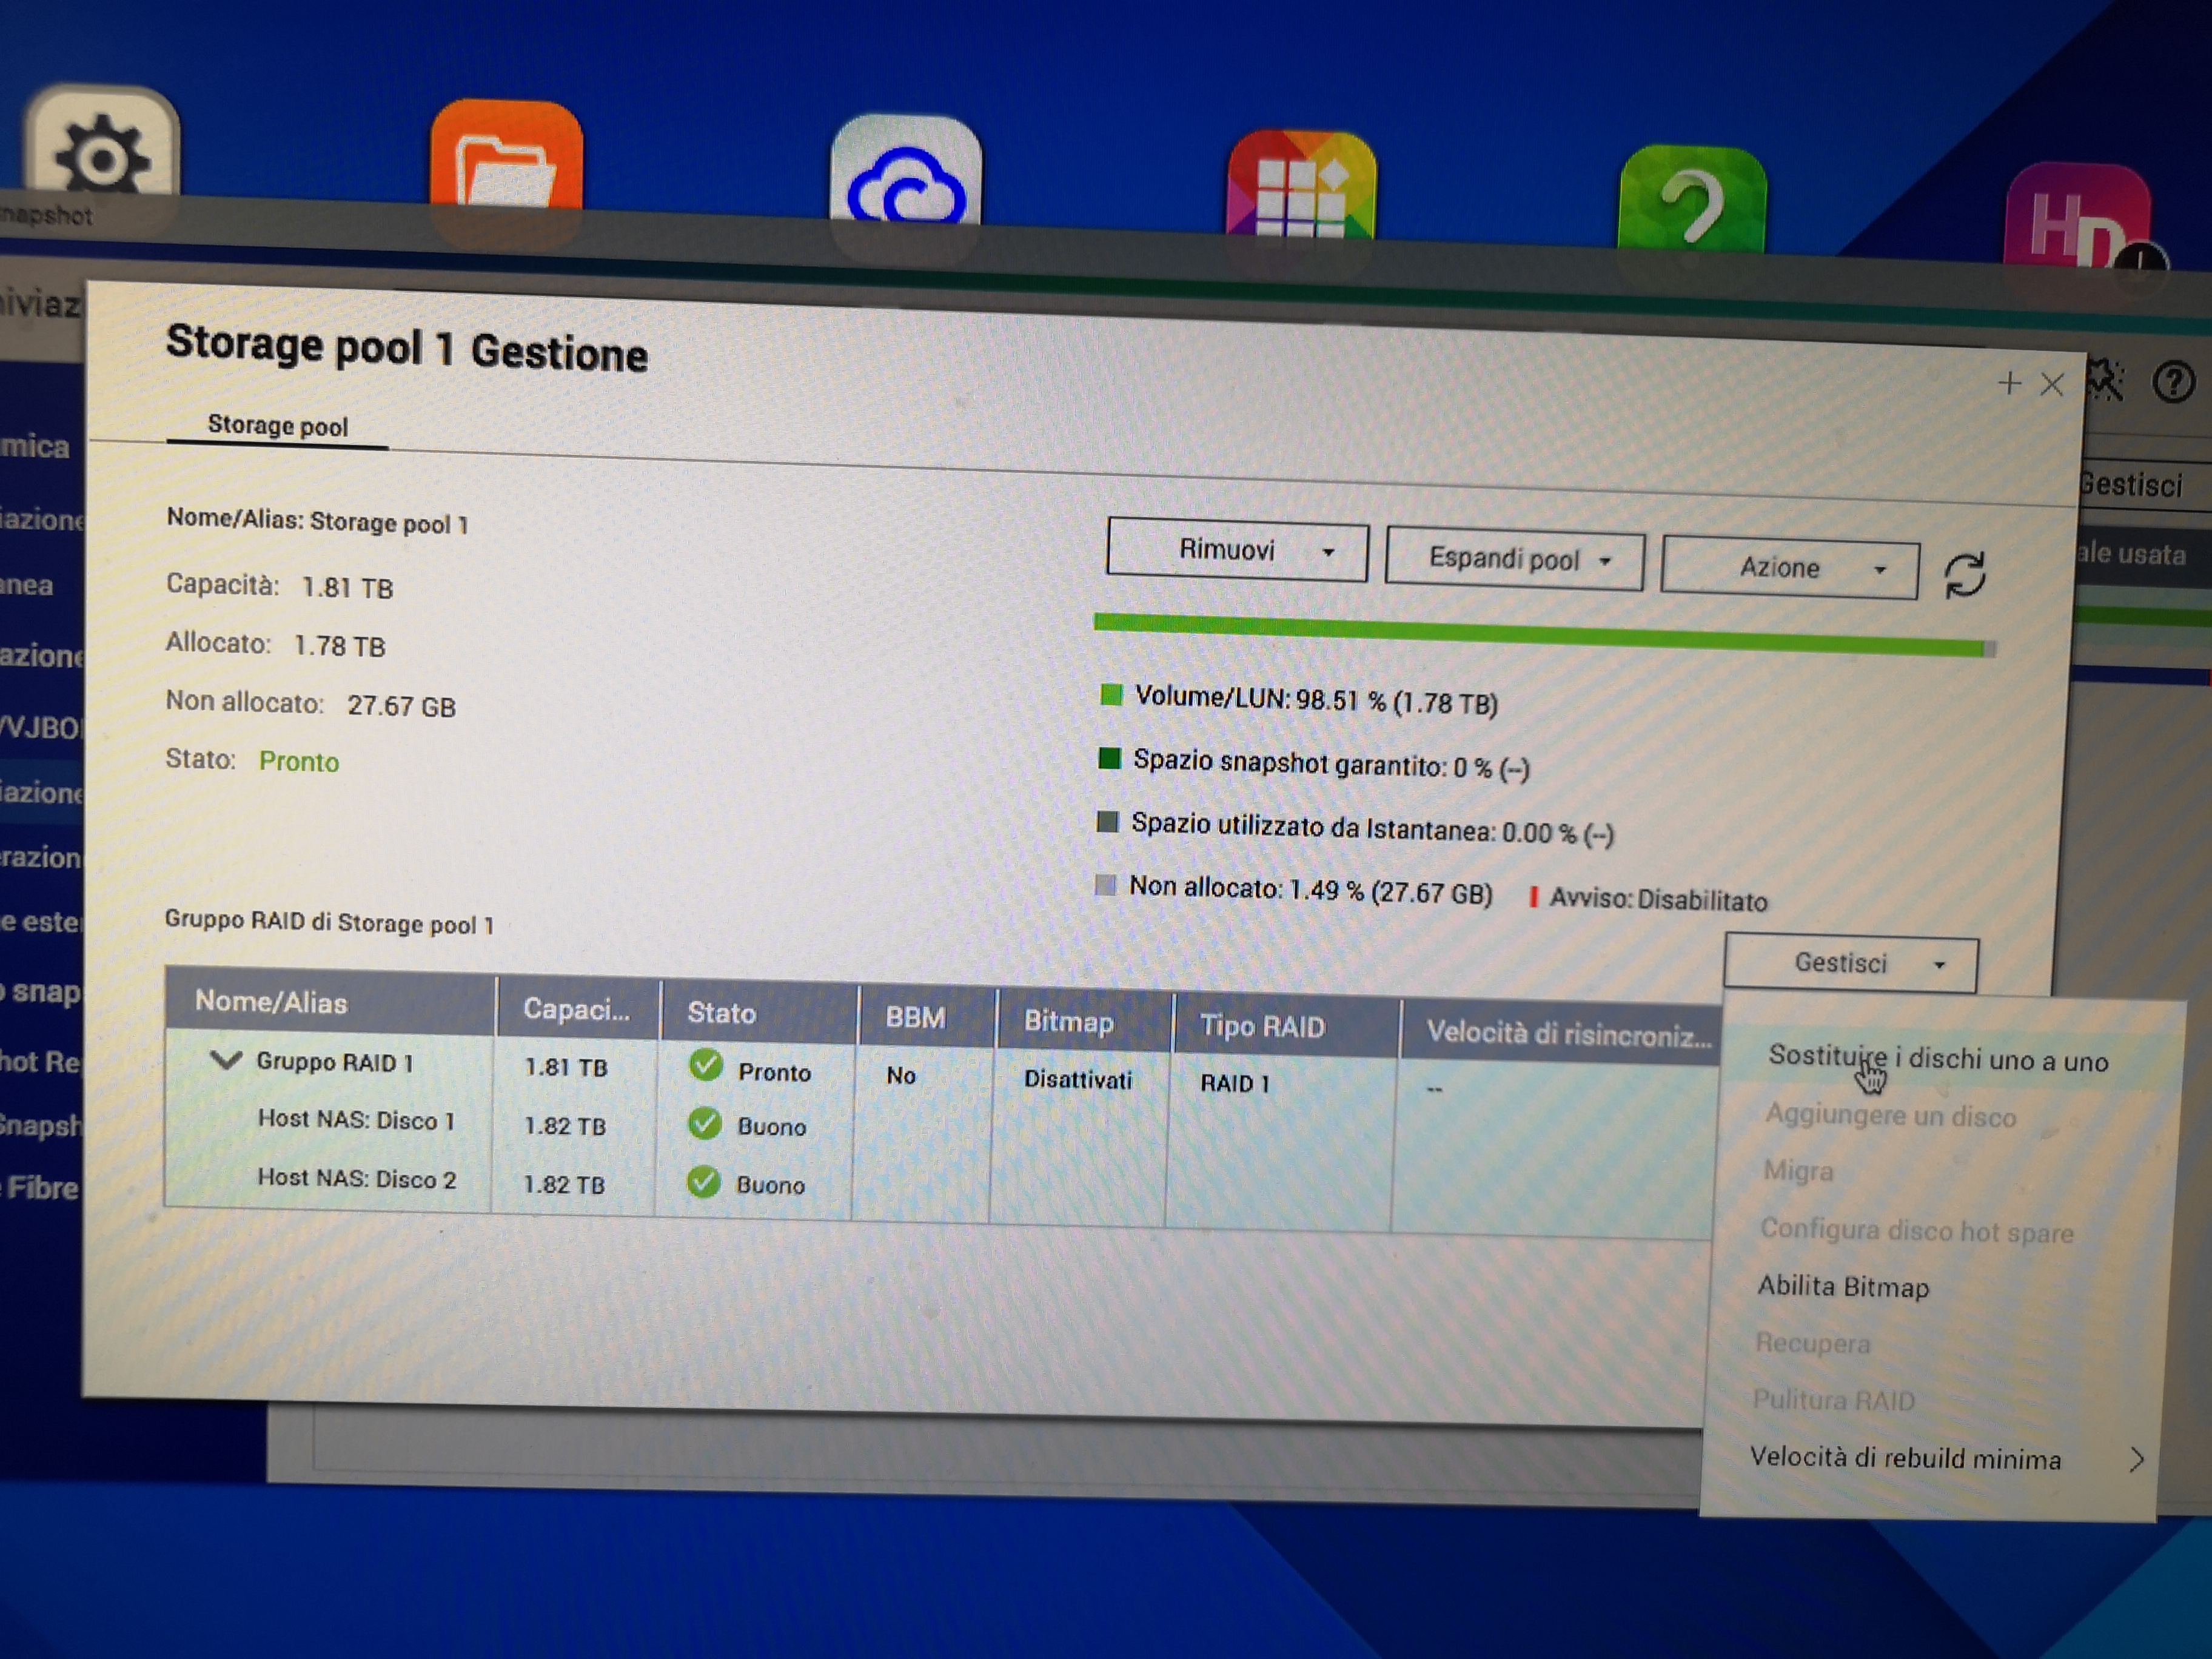The height and width of the screenshot is (1659, 2212).
Task: Choose Abilita Bitmap from the menu
Action: [x=1843, y=1287]
